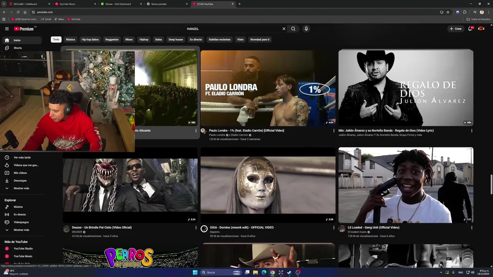Select the Salsa filter chip

tap(158, 40)
